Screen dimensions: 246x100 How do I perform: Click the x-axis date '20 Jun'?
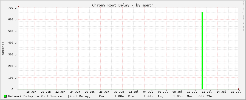pos(46,92)
